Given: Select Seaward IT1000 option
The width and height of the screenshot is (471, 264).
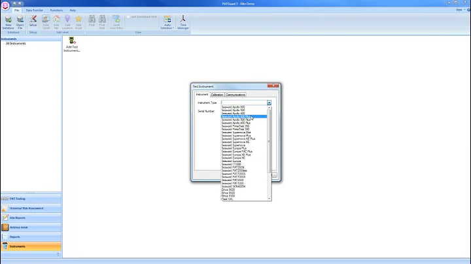Looking at the screenshot, I should pos(243,164).
